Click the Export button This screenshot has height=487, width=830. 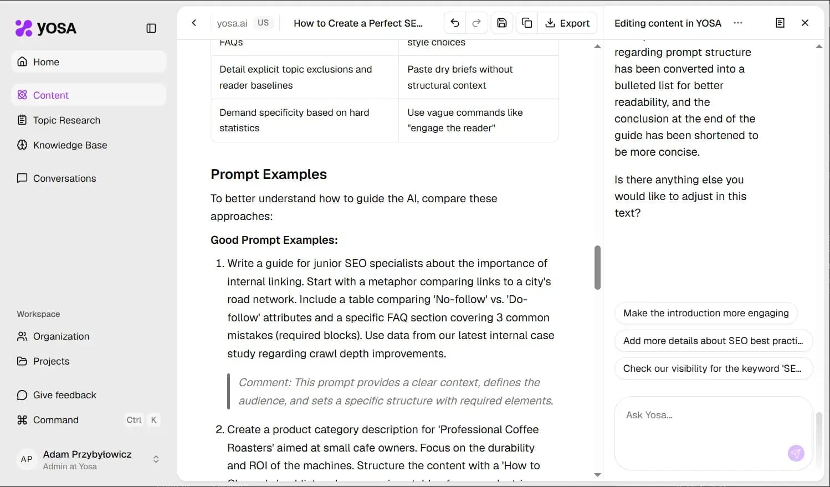567,23
